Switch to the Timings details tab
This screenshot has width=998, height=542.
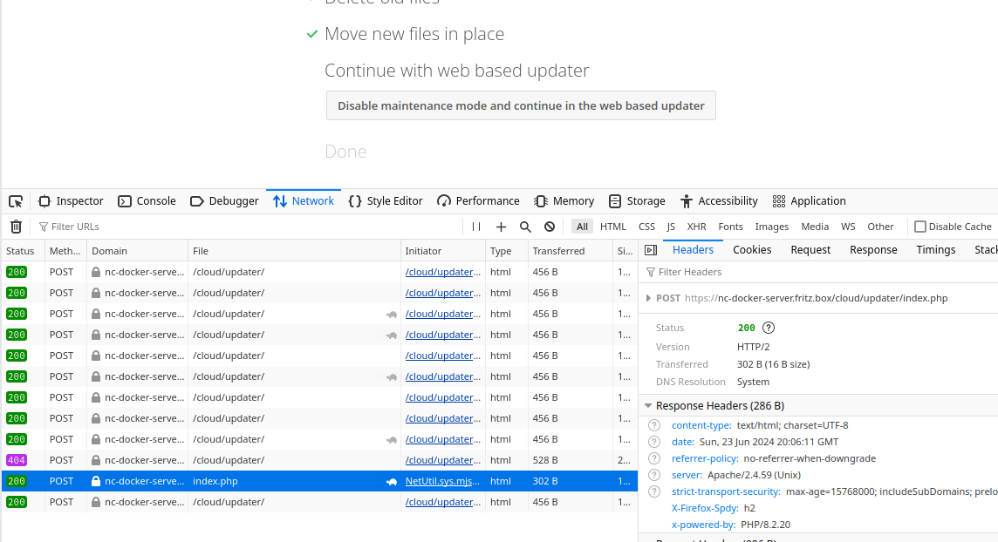pyautogui.click(x=935, y=250)
